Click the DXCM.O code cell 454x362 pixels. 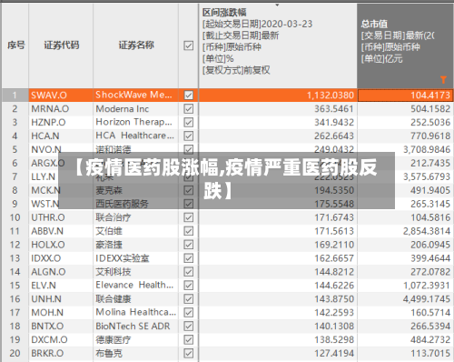point(61,339)
